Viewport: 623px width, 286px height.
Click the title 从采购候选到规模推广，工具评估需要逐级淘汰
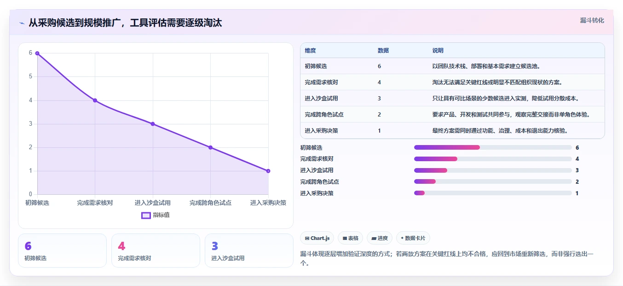coord(125,23)
